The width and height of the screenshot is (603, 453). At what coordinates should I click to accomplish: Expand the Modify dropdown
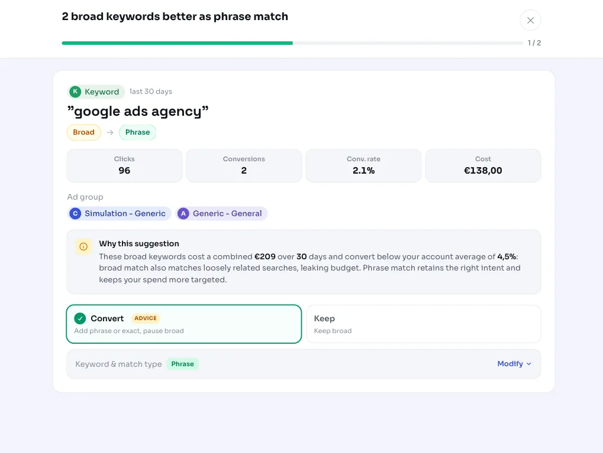514,364
